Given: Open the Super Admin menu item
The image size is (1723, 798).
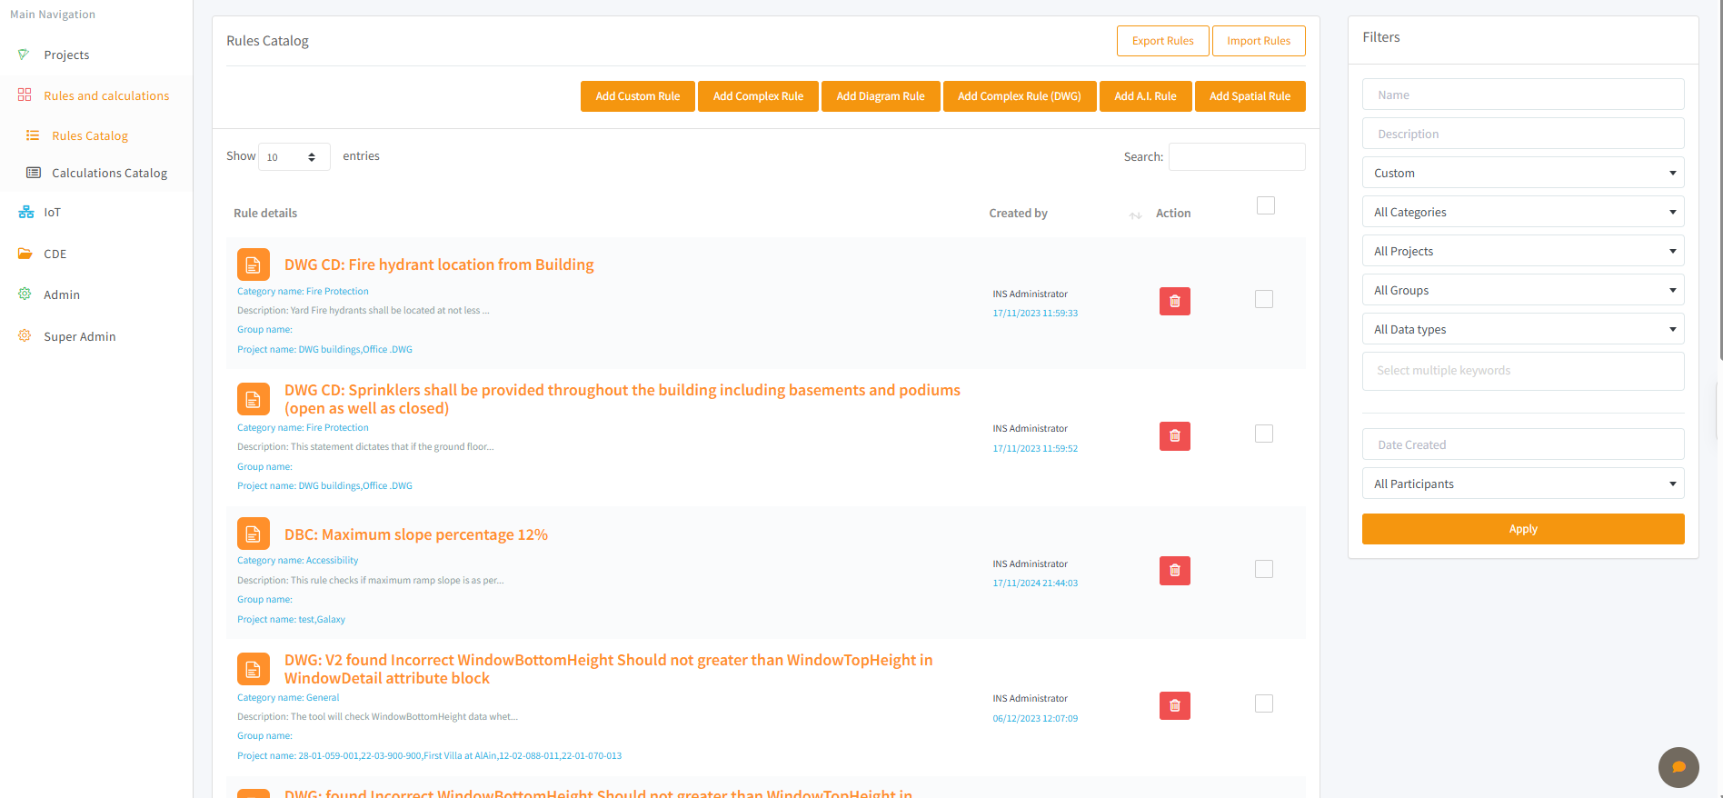Looking at the screenshot, I should pyautogui.click(x=80, y=337).
